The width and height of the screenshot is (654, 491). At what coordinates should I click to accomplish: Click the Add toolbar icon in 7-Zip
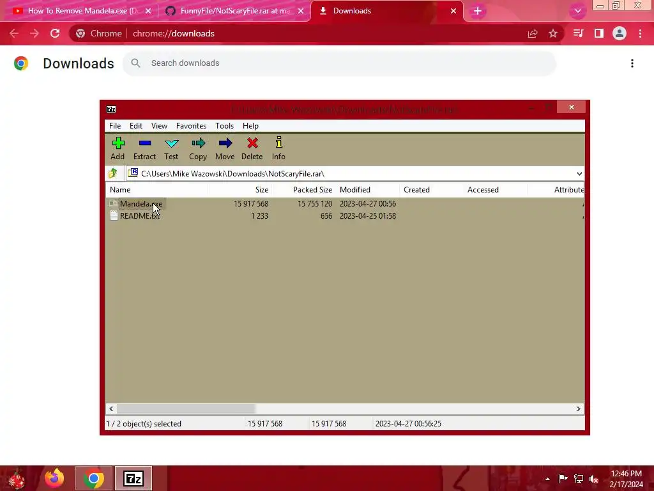coord(118,148)
